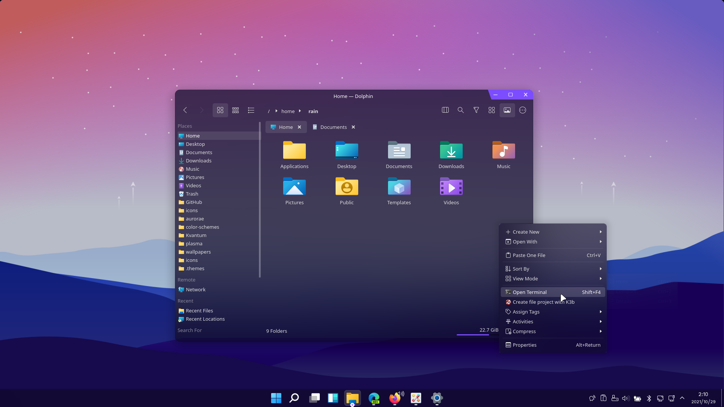
Task: Open Firefox from the taskbar
Action: 395,398
